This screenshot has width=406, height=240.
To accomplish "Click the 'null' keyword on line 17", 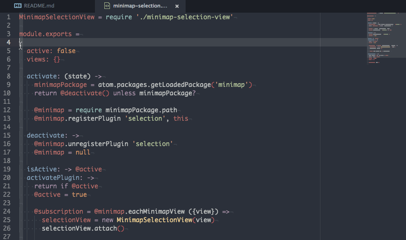I will pyautogui.click(x=83, y=152).
